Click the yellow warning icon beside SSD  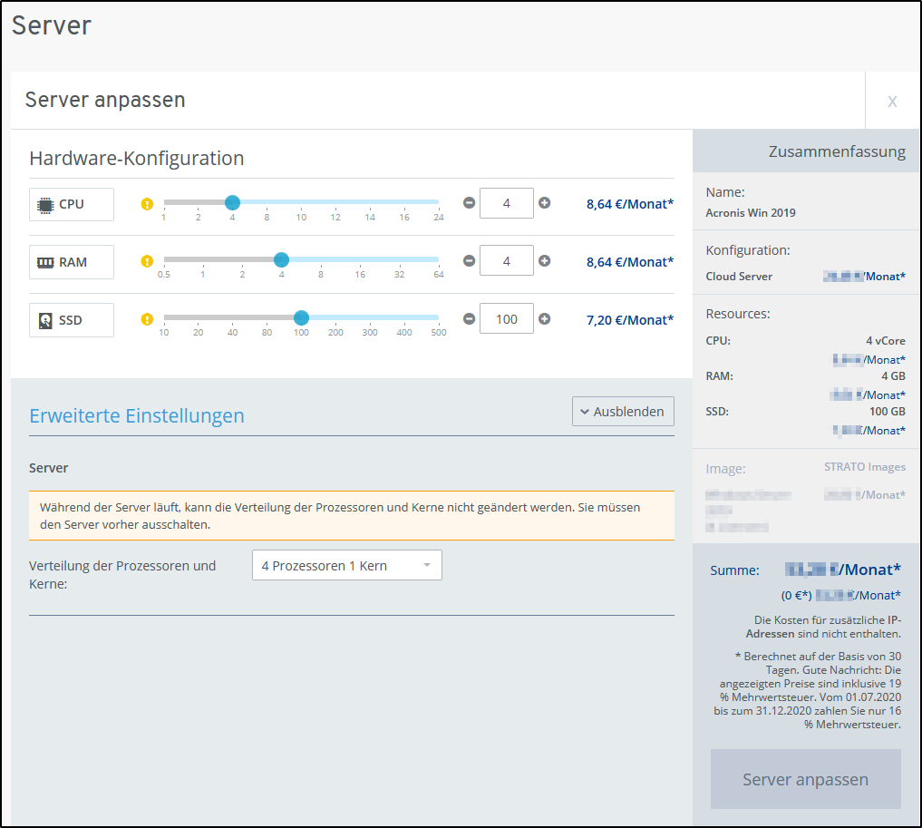(x=147, y=319)
